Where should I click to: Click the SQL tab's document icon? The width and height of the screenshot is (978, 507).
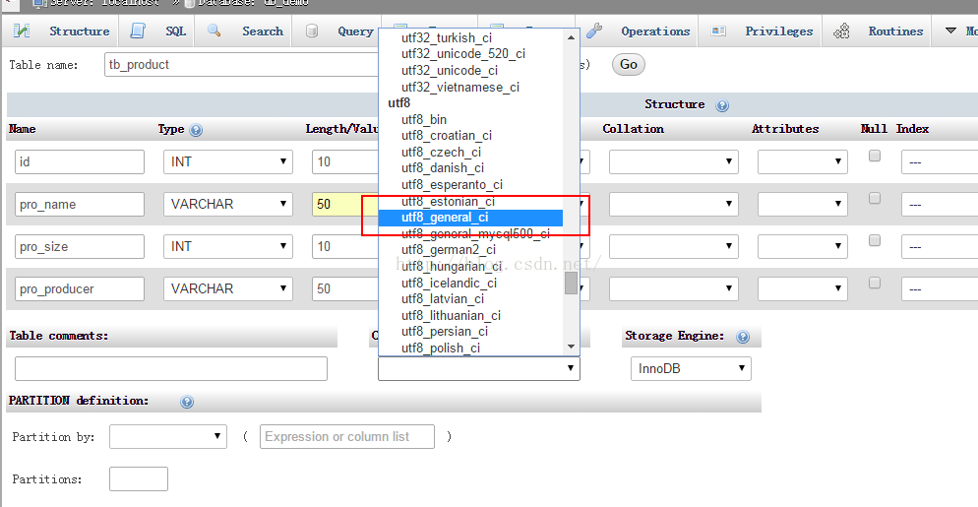pos(139,32)
